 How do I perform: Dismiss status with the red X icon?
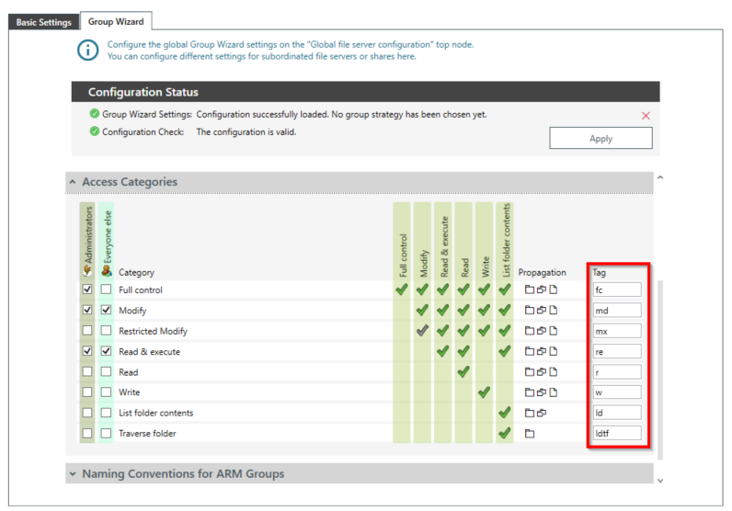646,116
